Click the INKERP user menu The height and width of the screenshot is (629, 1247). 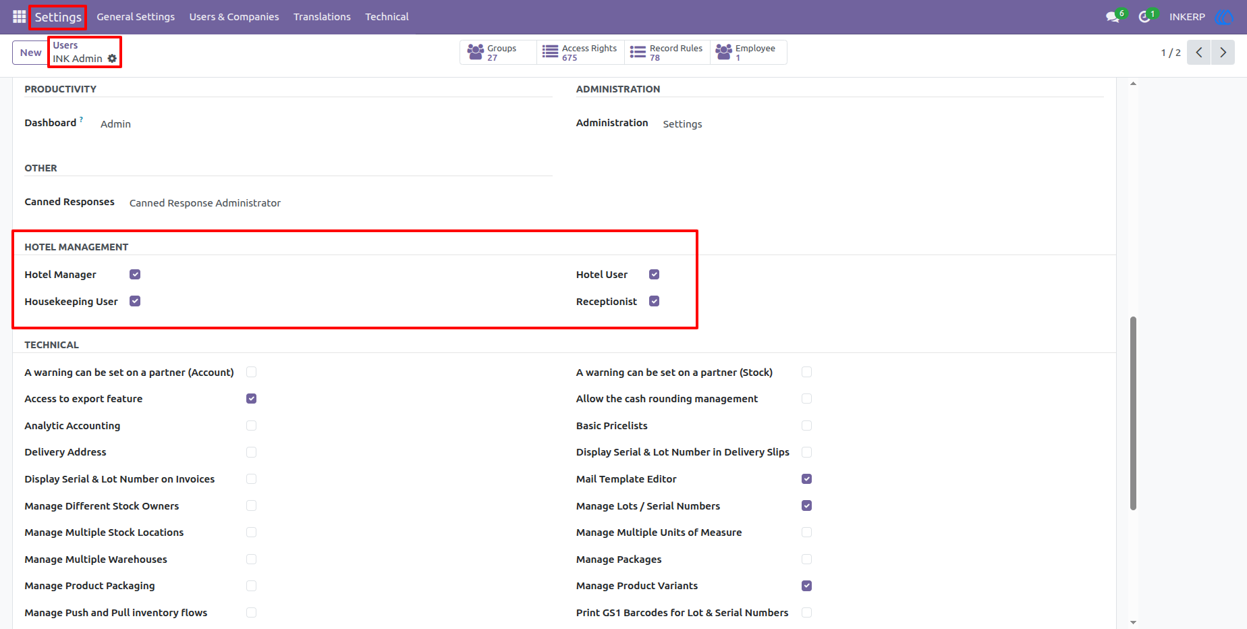(1187, 17)
